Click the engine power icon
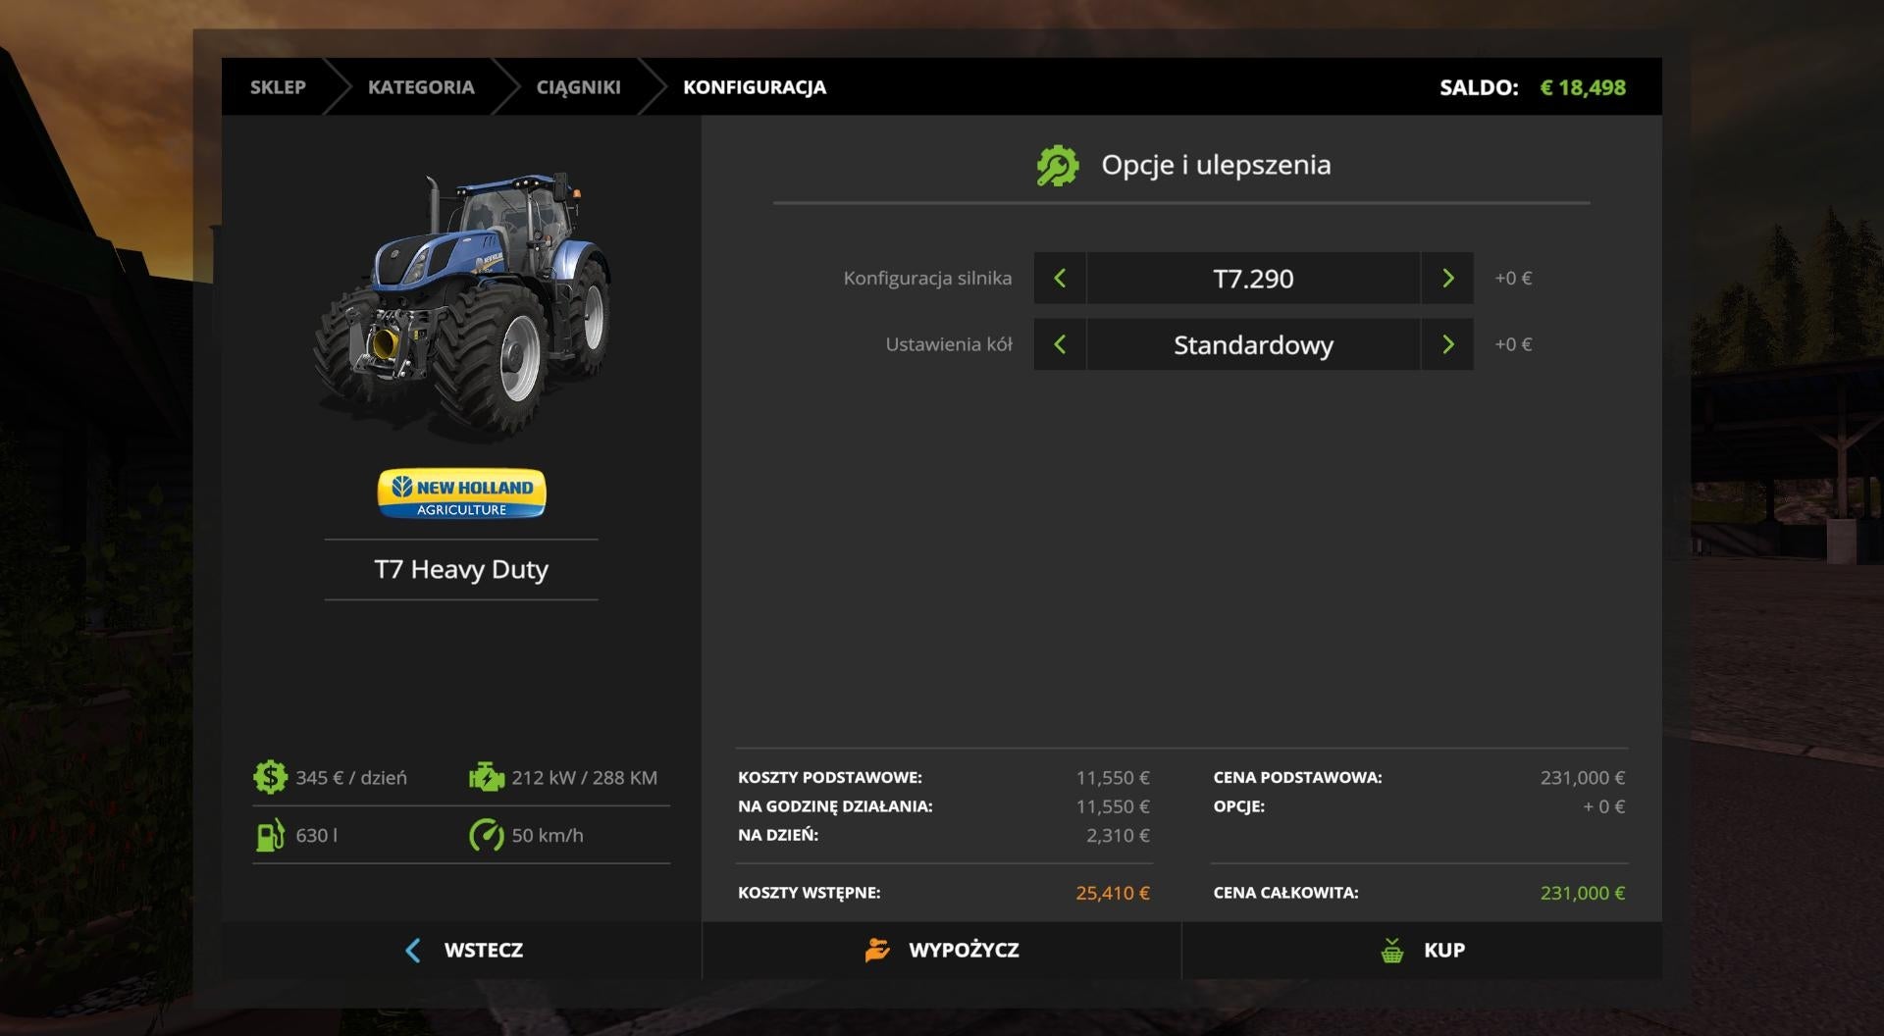Viewport: 1884px width, 1036px height. (x=486, y=777)
